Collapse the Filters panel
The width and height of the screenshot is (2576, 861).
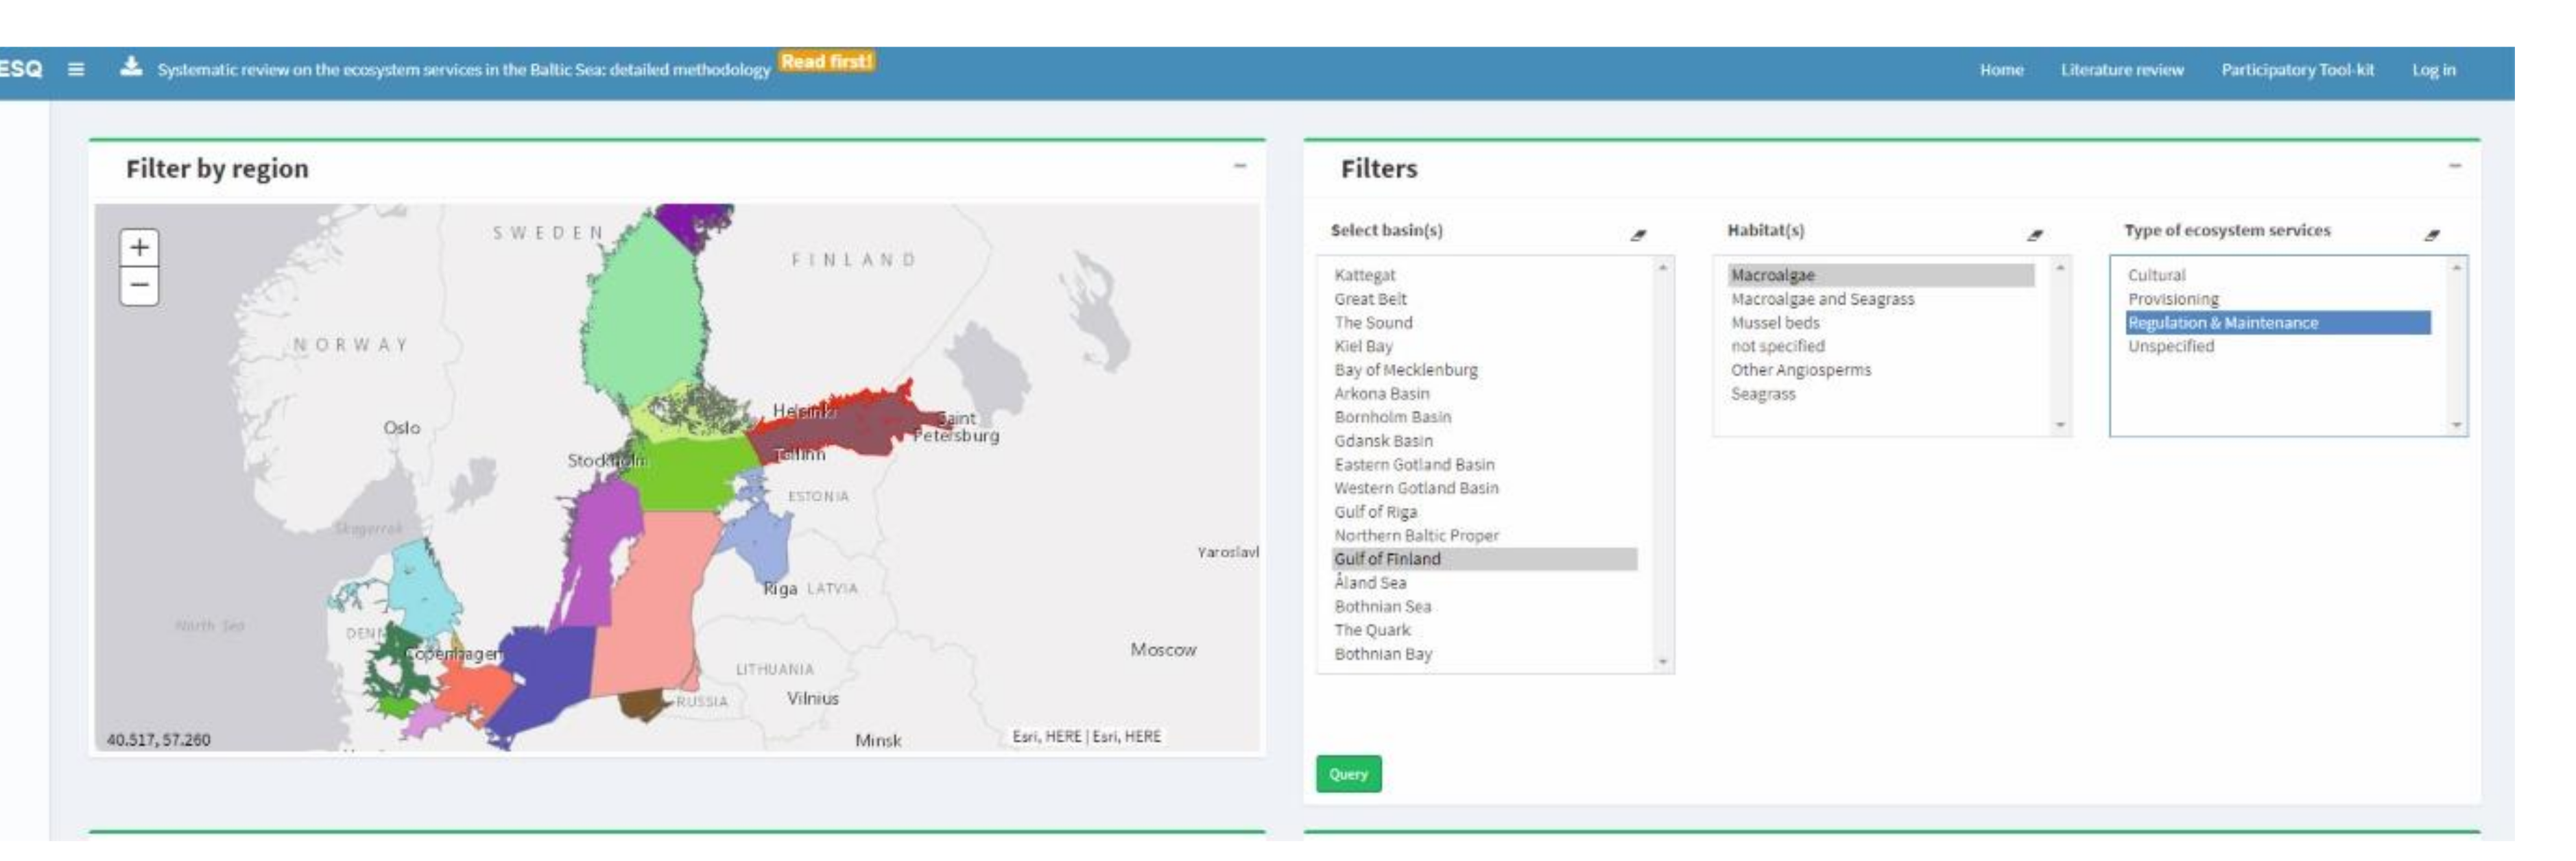[x=2454, y=166]
